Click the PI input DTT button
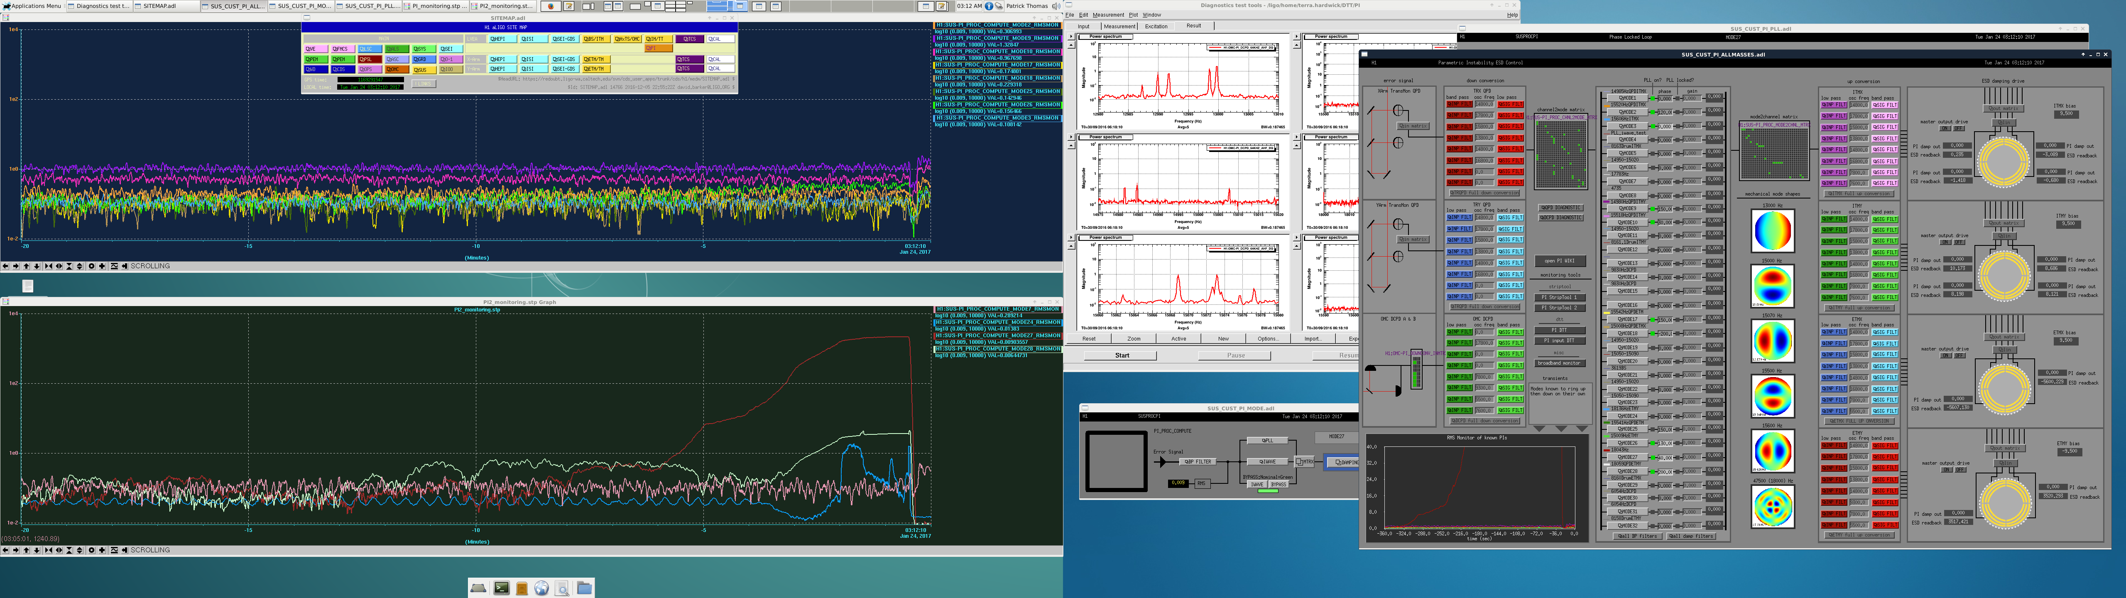 pyautogui.click(x=1560, y=340)
